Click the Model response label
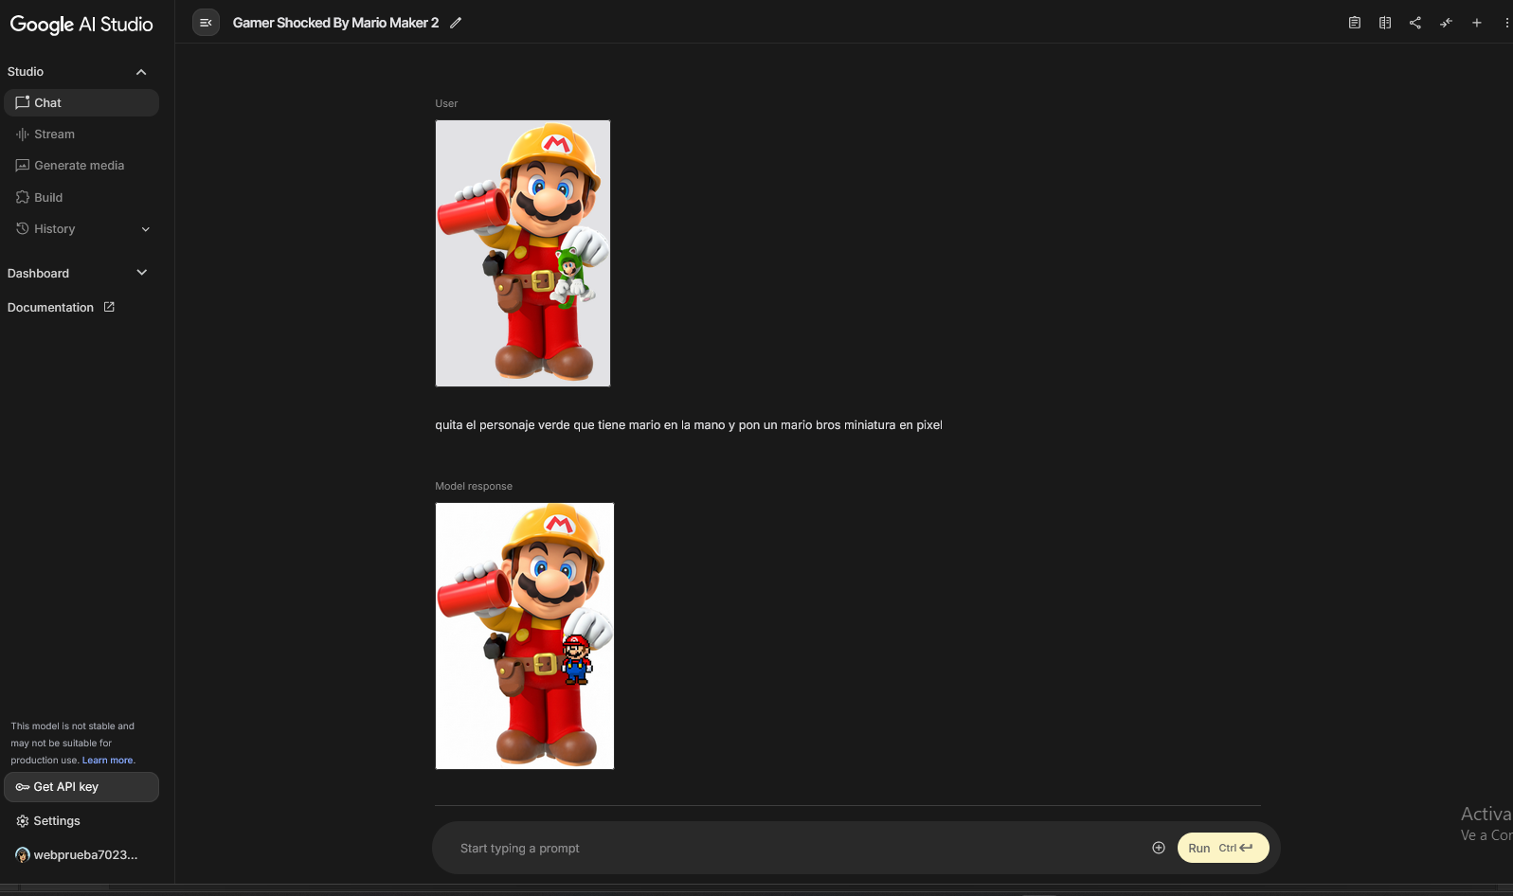This screenshot has height=896, width=1513. pyautogui.click(x=474, y=486)
